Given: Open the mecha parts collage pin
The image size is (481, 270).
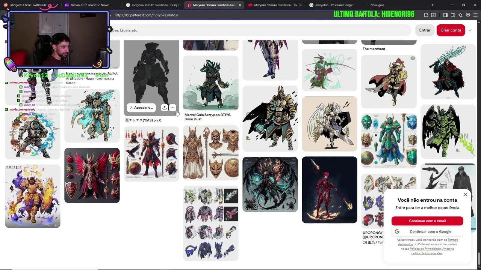Looking at the screenshot, I should pyautogui.click(x=210, y=223).
